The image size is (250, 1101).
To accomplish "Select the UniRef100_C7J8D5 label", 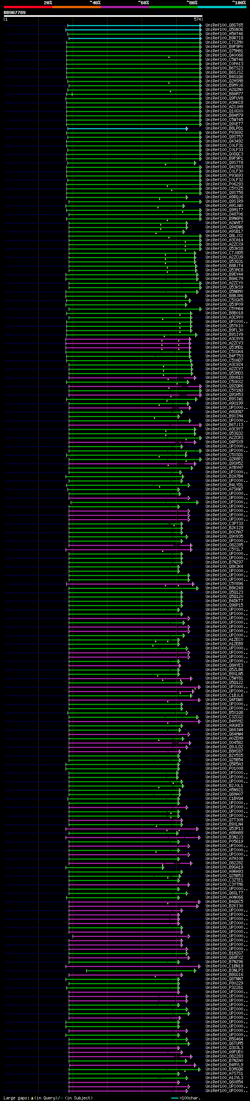I will [224, 253].
